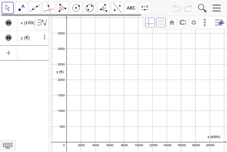The image size is (227, 152).
Task: Click the 2000 y-axis tick label
Action: [61, 80]
